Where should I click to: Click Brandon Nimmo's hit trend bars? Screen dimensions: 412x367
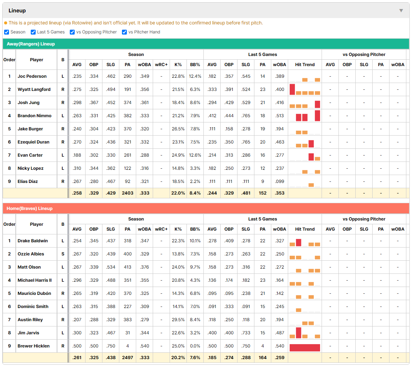coord(305,116)
